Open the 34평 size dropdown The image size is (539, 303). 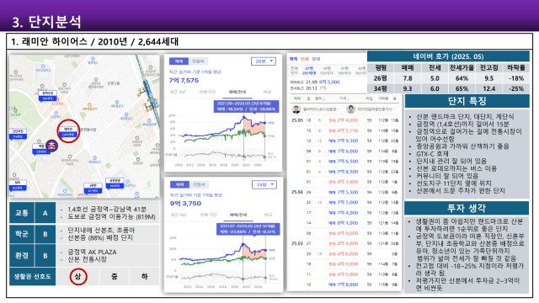[x=264, y=184]
